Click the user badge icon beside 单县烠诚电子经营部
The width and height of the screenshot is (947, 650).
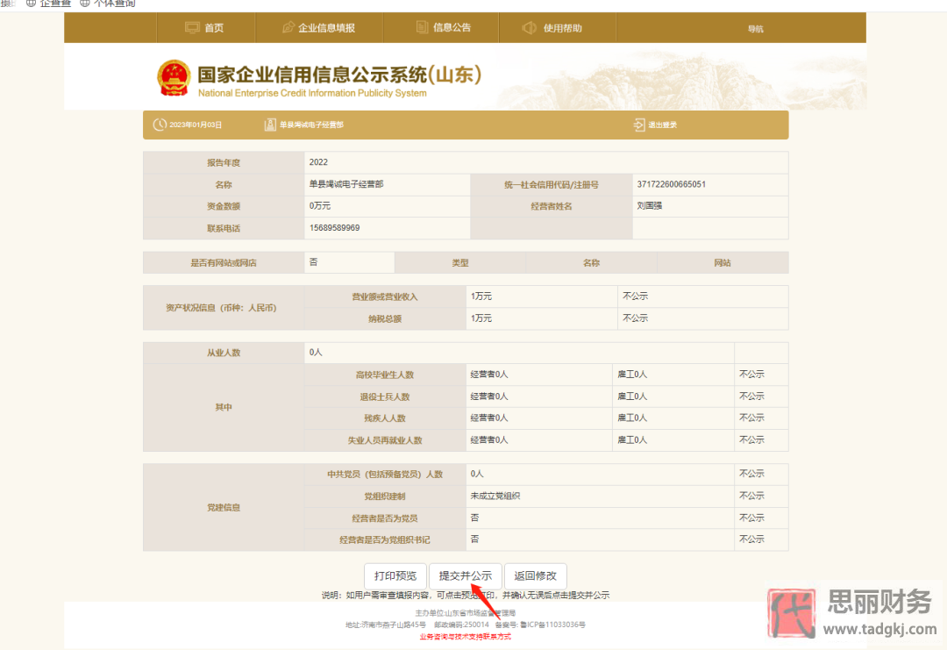(x=268, y=124)
